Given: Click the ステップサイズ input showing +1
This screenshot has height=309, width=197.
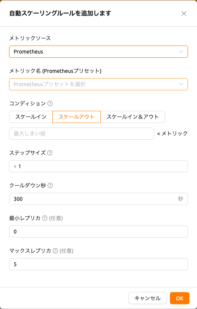Looking at the screenshot, I should pos(98,166).
